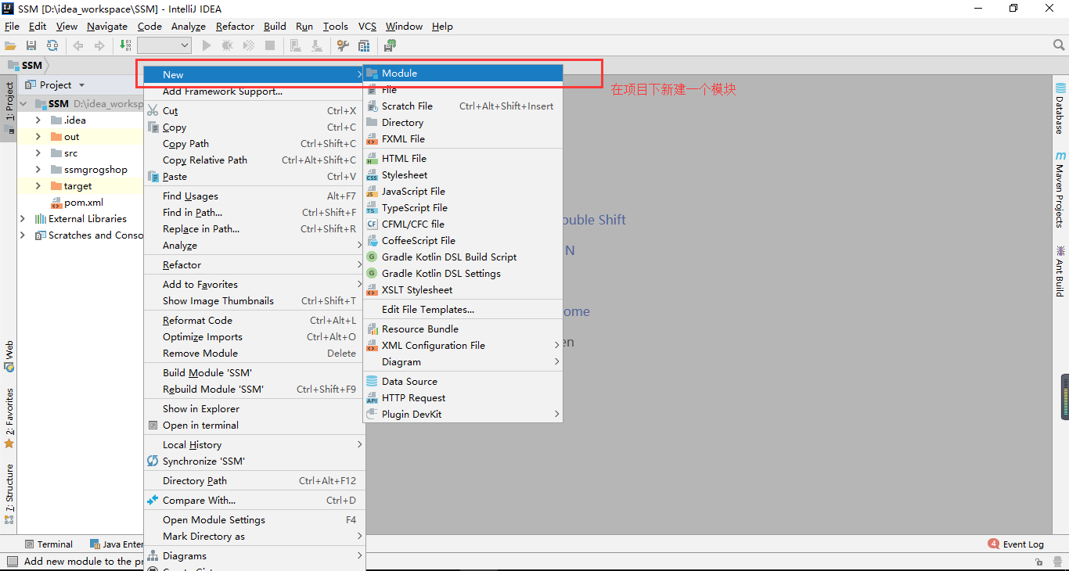Viewport: 1069px width, 571px height.
Task: Open the Project view dropdown
Action: (81, 85)
